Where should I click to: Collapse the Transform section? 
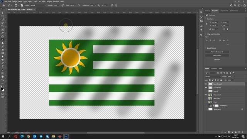click(x=206, y=19)
